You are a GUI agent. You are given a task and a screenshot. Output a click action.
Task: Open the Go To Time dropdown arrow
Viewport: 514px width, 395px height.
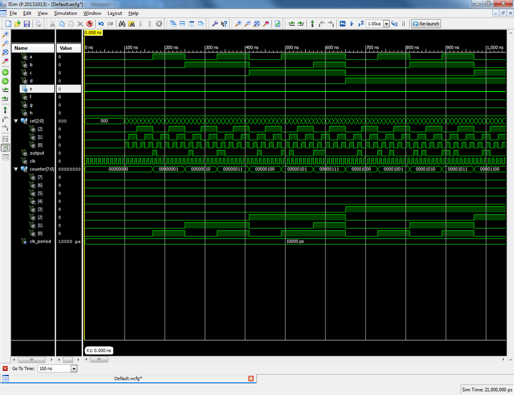click(74, 369)
